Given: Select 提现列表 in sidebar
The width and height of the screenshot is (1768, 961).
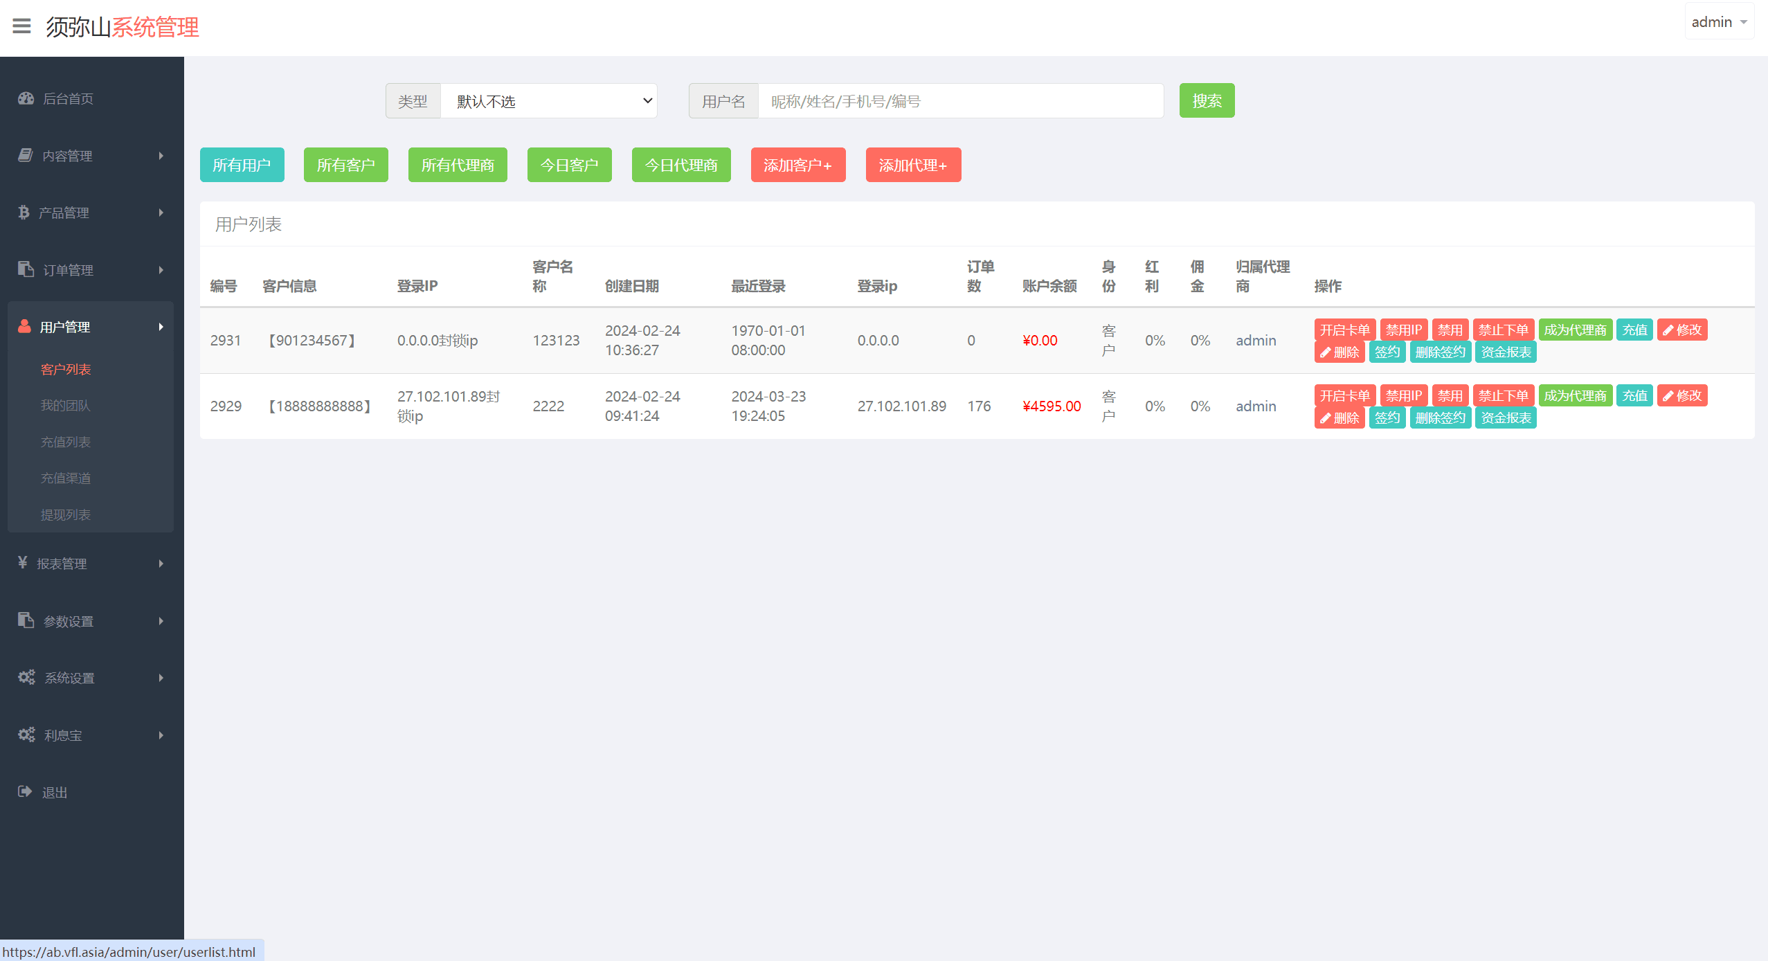Looking at the screenshot, I should point(66,514).
